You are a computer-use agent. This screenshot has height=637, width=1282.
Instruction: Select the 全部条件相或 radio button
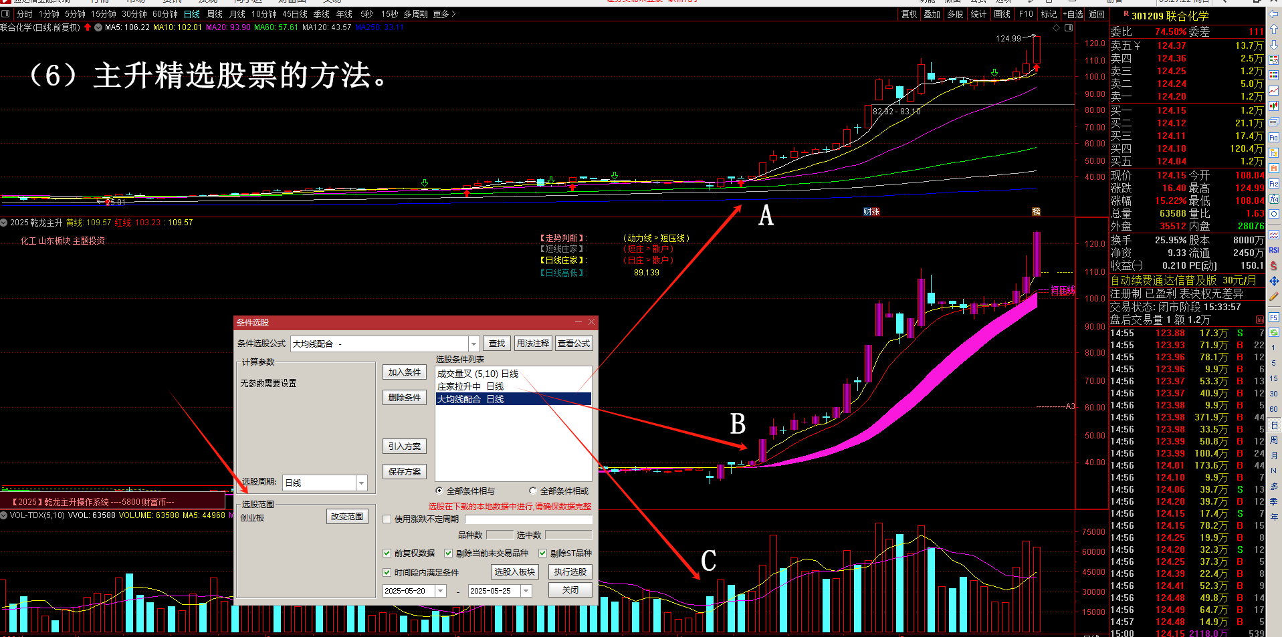click(533, 491)
